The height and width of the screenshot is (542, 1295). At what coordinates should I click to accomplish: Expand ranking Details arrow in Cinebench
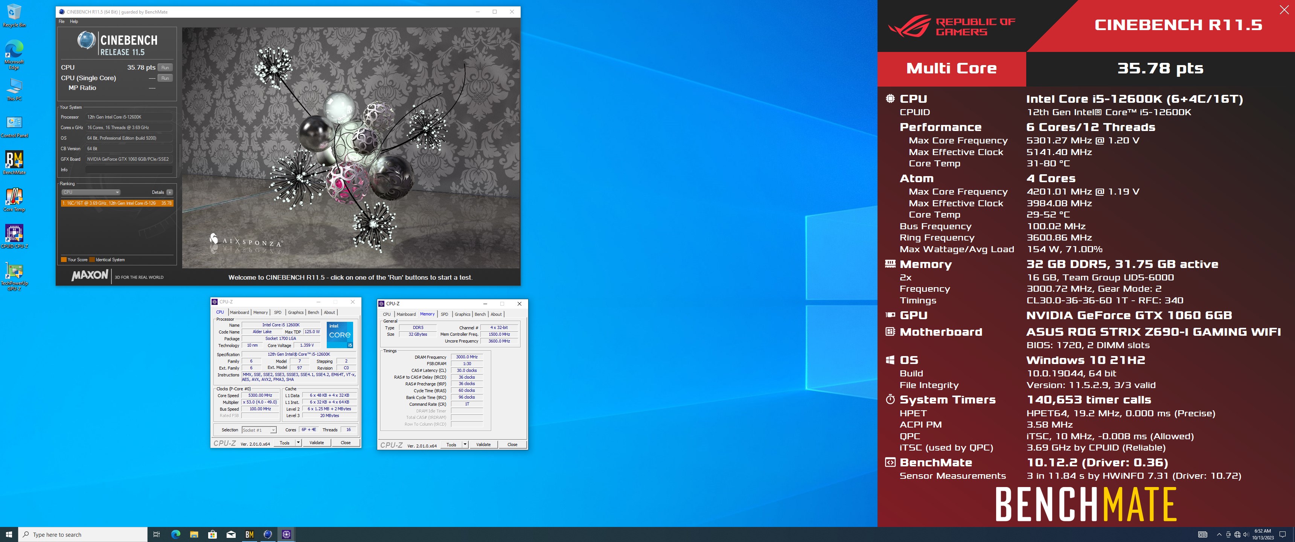(170, 193)
